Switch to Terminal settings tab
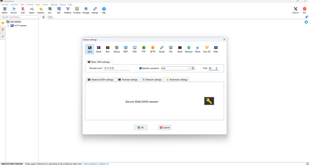309x165 pixels. point(128,79)
